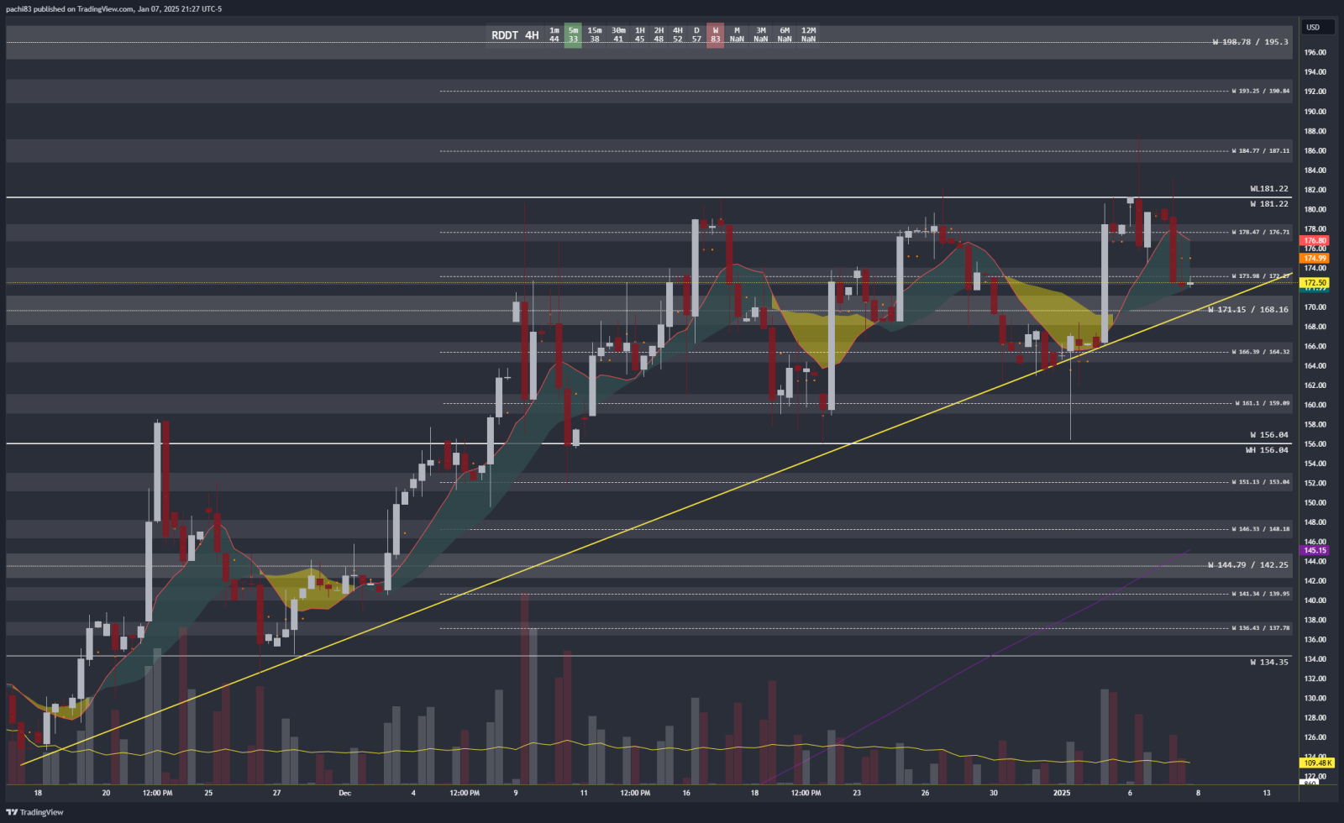Click the 13 date label on time axis
1344x823 pixels.
(1267, 793)
